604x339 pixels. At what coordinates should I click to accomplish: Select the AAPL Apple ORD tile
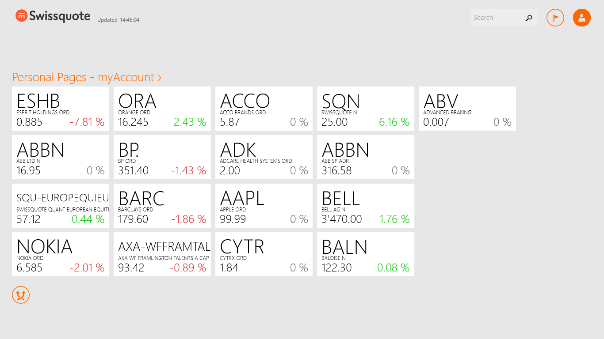click(x=264, y=206)
